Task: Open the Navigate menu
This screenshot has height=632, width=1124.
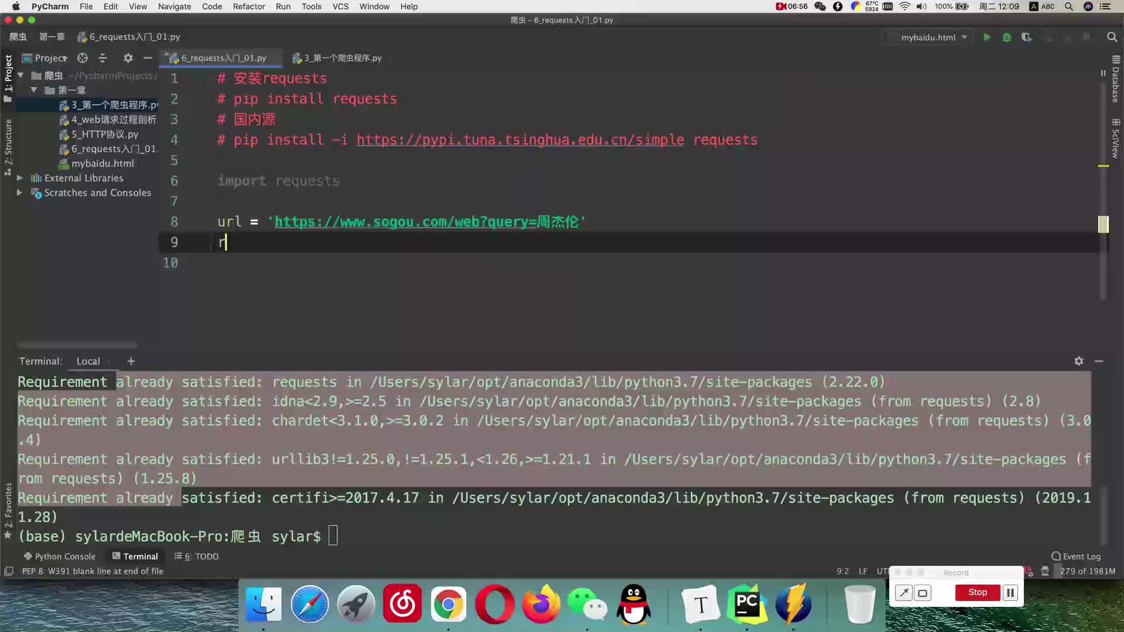Action: click(x=174, y=6)
